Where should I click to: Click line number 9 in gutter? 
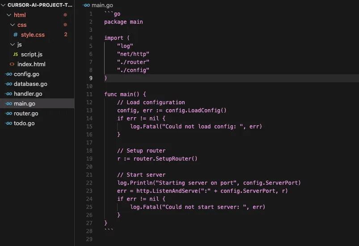(91, 78)
